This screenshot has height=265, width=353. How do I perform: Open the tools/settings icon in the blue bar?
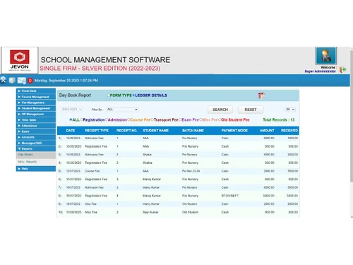[4, 80]
